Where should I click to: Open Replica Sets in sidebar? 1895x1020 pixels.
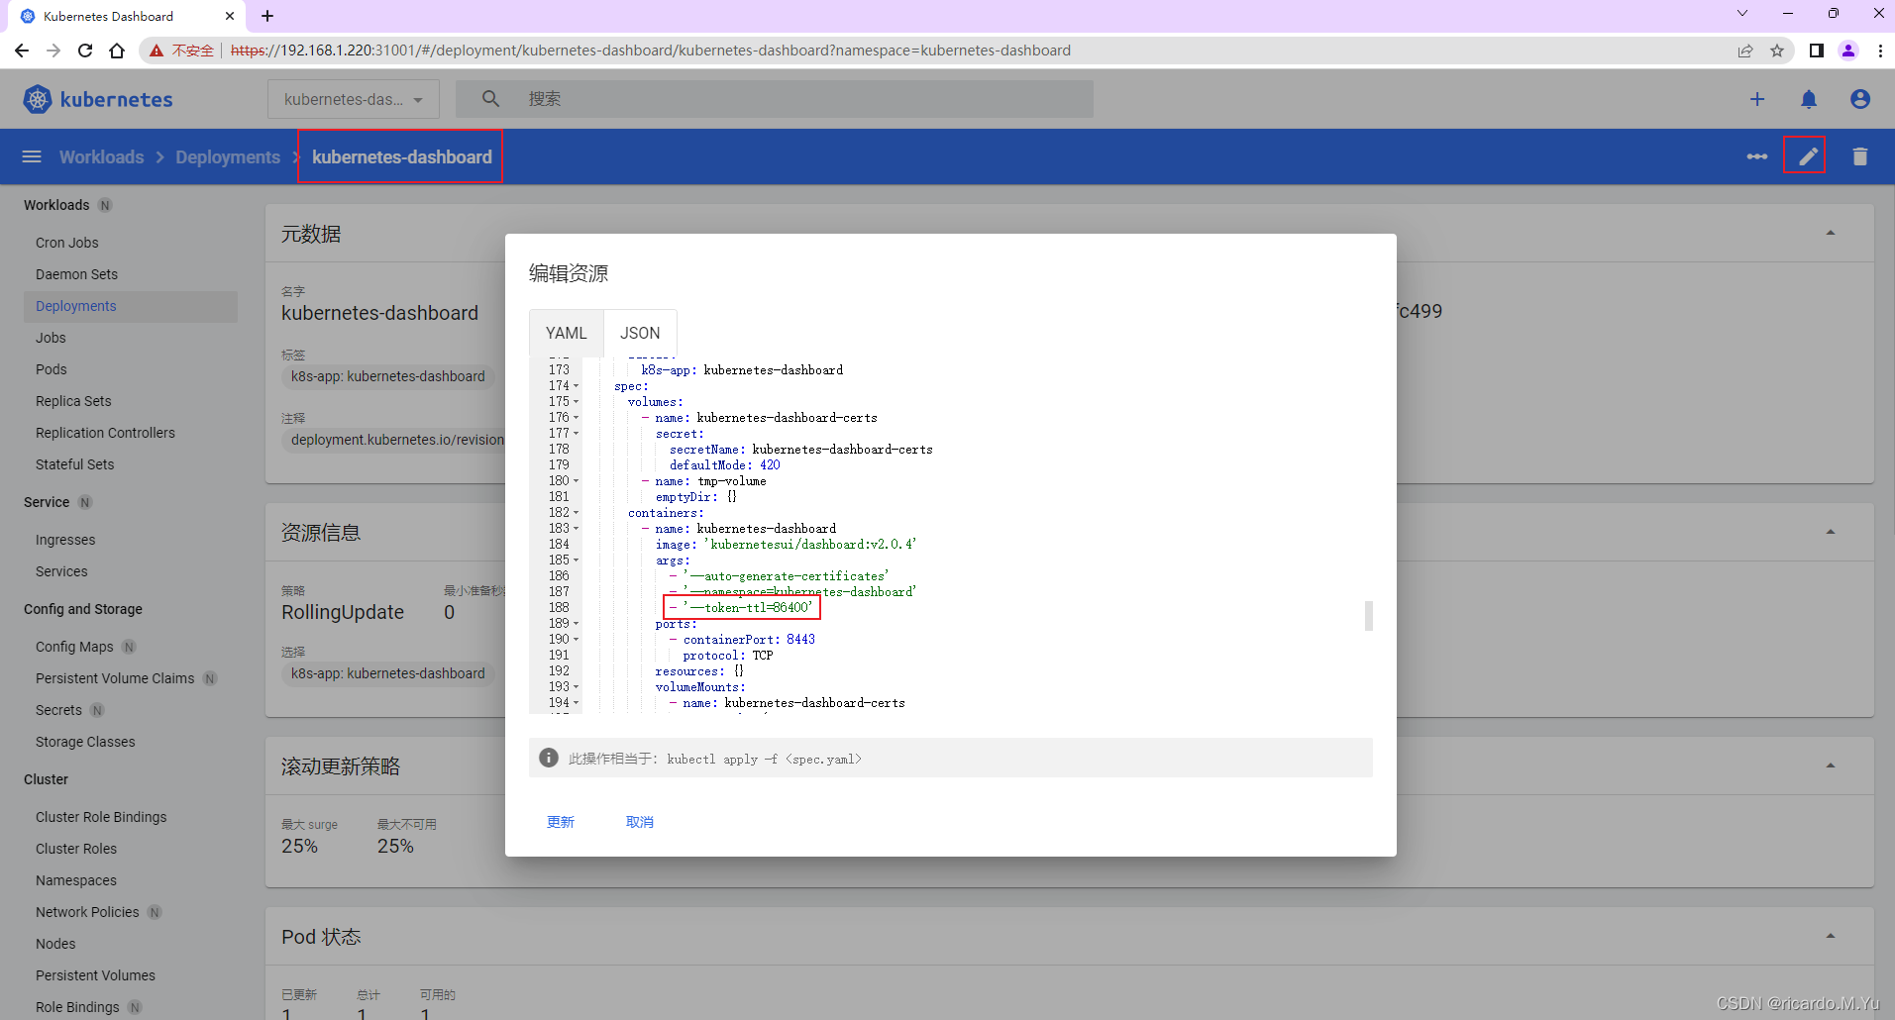click(x=73, y=401)
